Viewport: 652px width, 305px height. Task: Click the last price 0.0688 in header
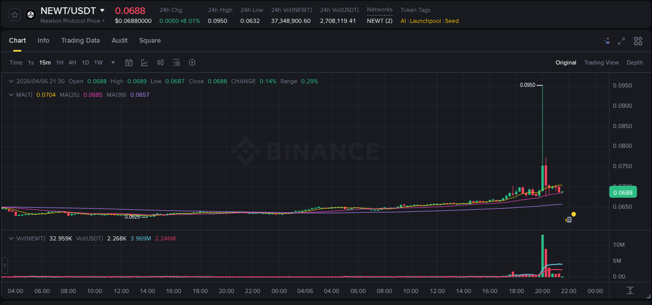pos(130,10)
